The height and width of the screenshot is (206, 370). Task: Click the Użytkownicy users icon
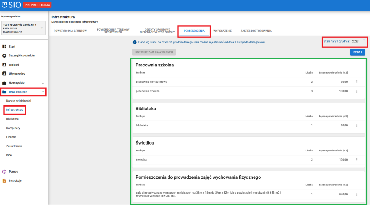pos(5,74)
